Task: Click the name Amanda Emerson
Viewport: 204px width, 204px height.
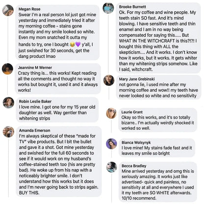Action: (34, 130)
